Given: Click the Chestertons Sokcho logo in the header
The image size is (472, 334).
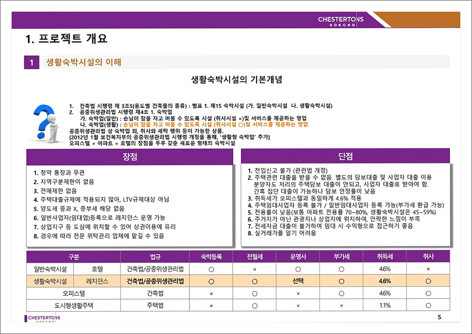Looking at the screenshot, I should point(341,21).
